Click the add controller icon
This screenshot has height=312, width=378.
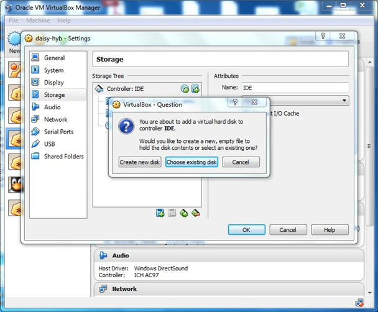(183, 213)
